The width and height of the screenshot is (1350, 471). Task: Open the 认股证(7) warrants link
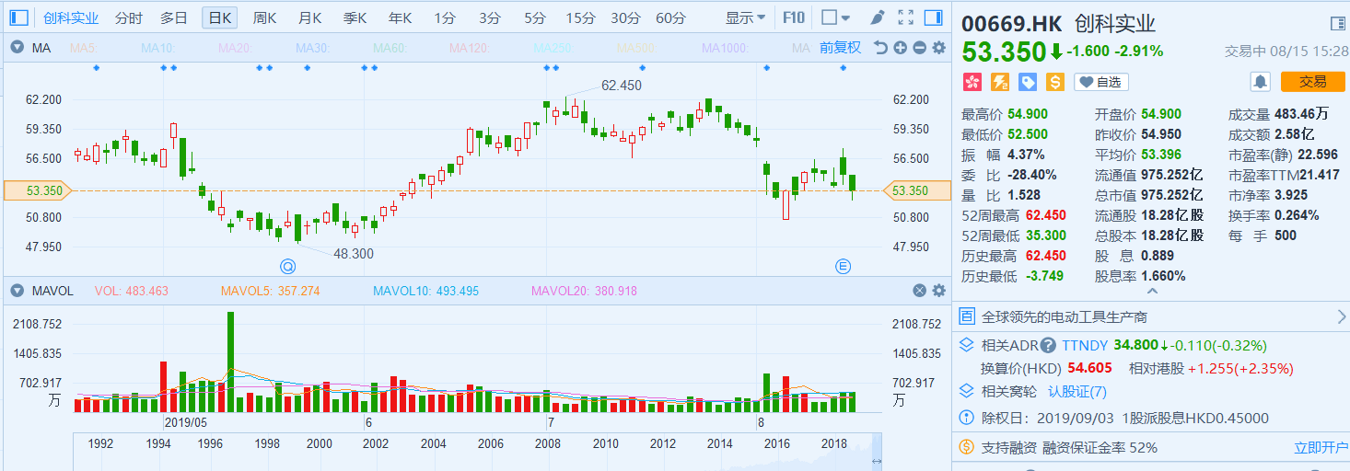[x=1077, y=391]
